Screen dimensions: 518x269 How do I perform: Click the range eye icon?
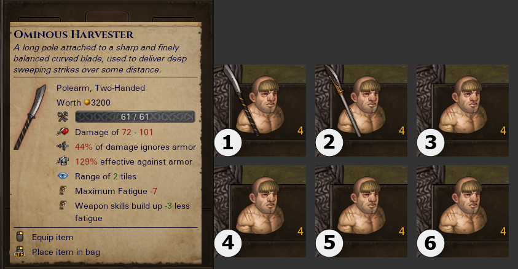pos(63,176)
